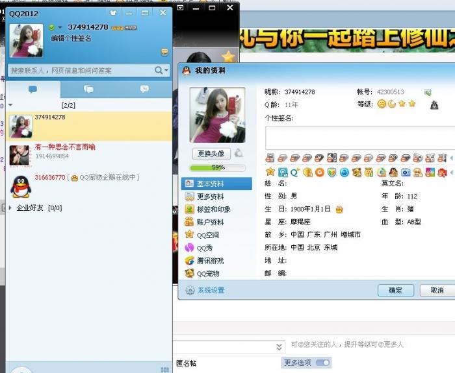This screenshot has height=373, width=455.
Task: Click the grid apps icon at QQ panel bottom
Action: (x=165, y=370)
